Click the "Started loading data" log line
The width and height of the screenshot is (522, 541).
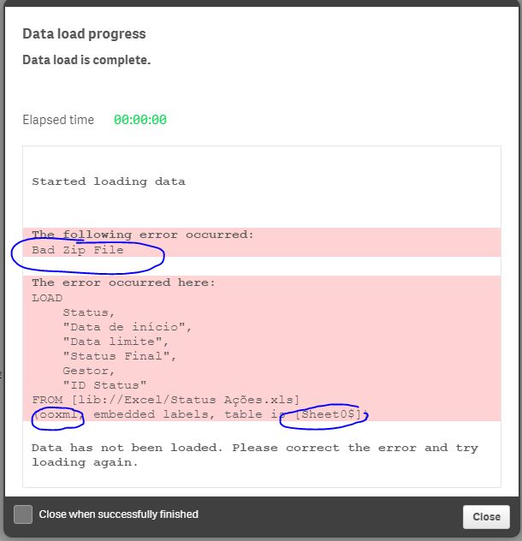pos(109,181)
